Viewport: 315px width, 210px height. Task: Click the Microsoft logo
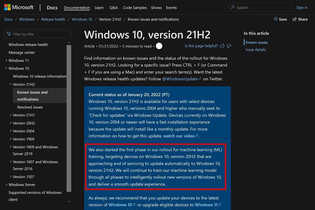point(19,7)
